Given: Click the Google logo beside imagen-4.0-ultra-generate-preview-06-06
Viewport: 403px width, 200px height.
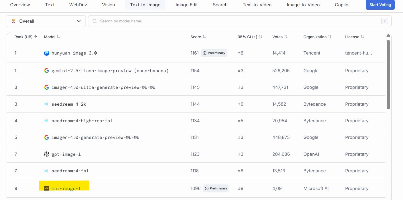Looking at the screenshot, I should coord(46,87).
